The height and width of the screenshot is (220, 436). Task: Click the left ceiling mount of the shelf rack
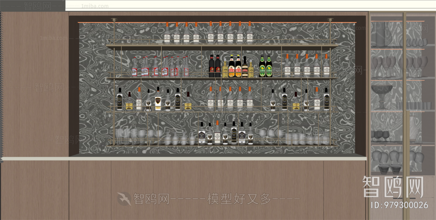pos(114,20)
